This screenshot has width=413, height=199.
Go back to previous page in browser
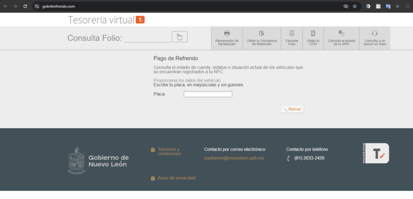pos(6,6)
